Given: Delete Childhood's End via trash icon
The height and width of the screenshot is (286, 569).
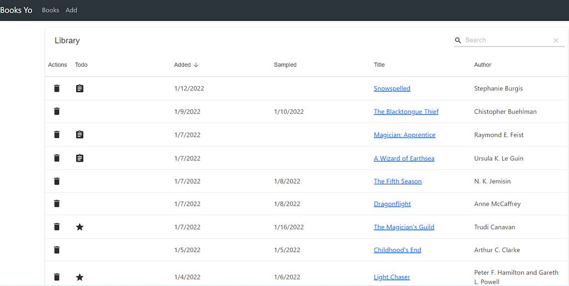Looking at the screenshot, I should coord(57,250).
